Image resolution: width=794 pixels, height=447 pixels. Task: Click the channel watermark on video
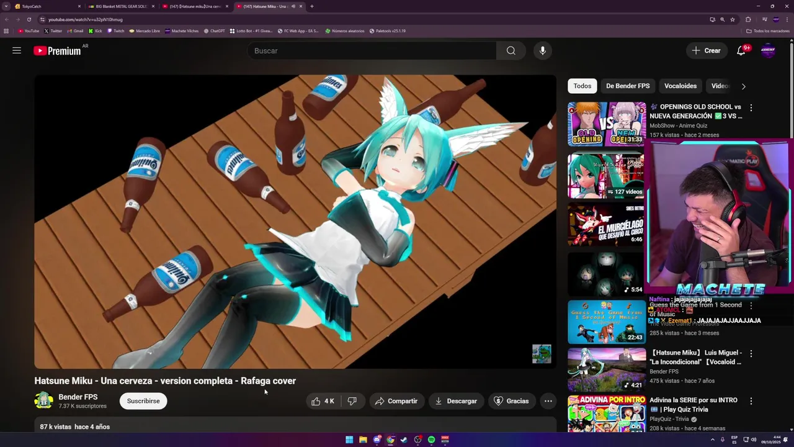click(542, 354)
